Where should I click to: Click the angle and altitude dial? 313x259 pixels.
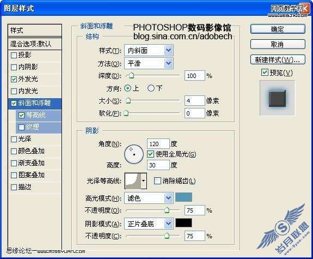coord(134,154)
